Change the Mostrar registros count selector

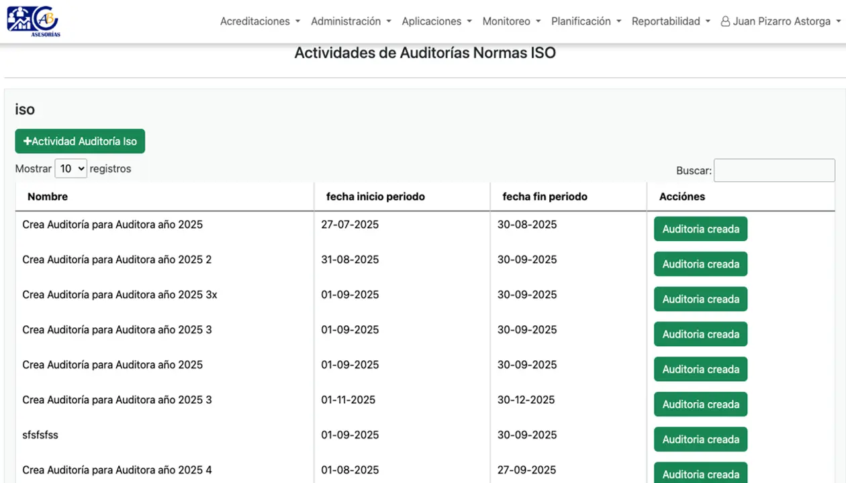pyautogui.click(x=70, y=169)
